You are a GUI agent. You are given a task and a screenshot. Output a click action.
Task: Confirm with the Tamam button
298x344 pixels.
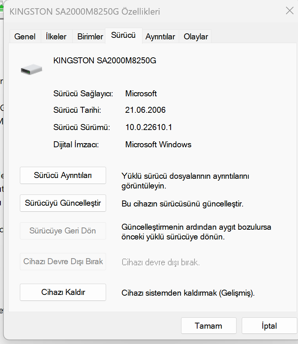coord(208,326)
